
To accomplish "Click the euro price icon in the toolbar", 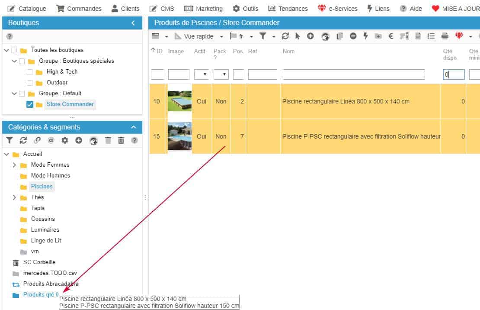I will click(x=391, y=36).
